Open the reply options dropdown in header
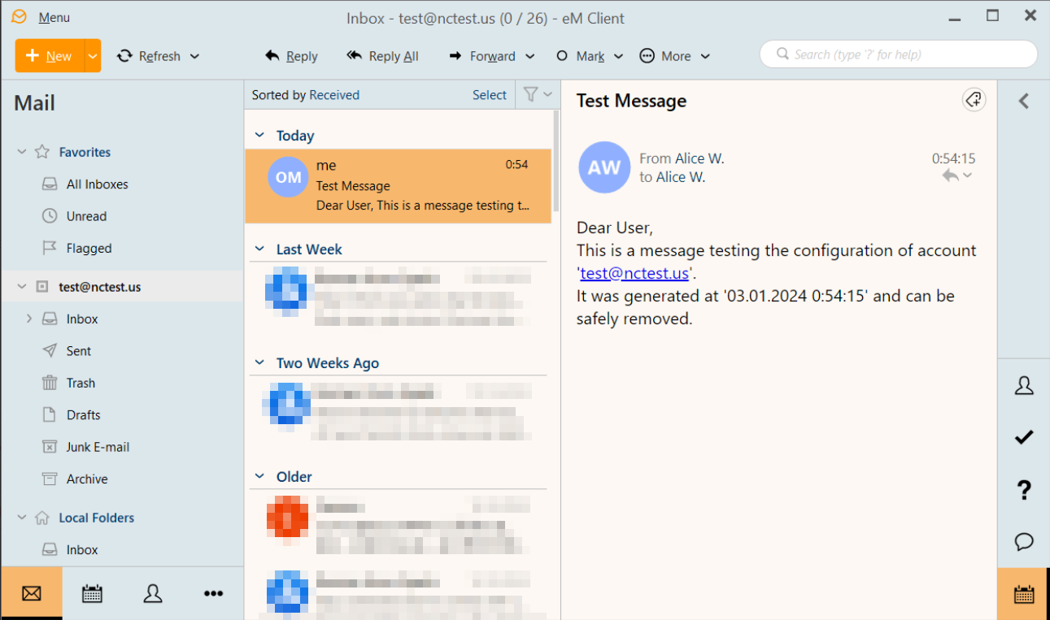 tap(968, 176)
